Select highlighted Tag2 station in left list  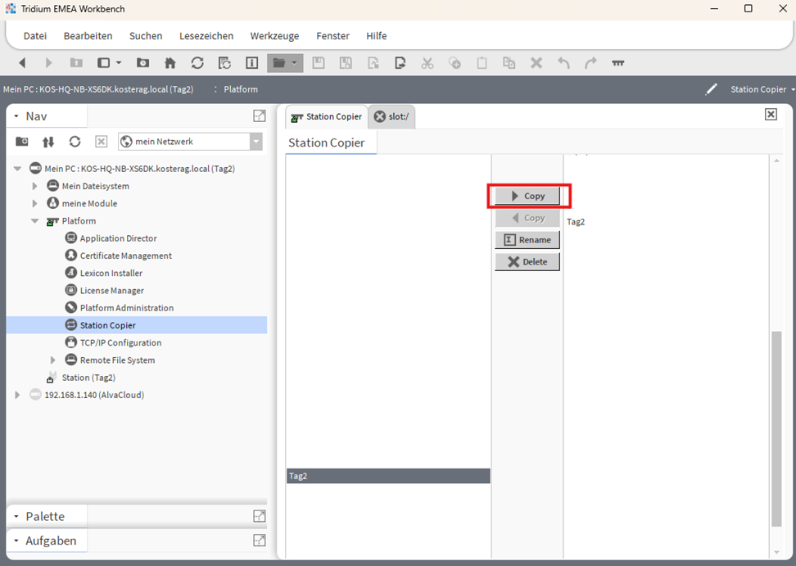(388, 476)
